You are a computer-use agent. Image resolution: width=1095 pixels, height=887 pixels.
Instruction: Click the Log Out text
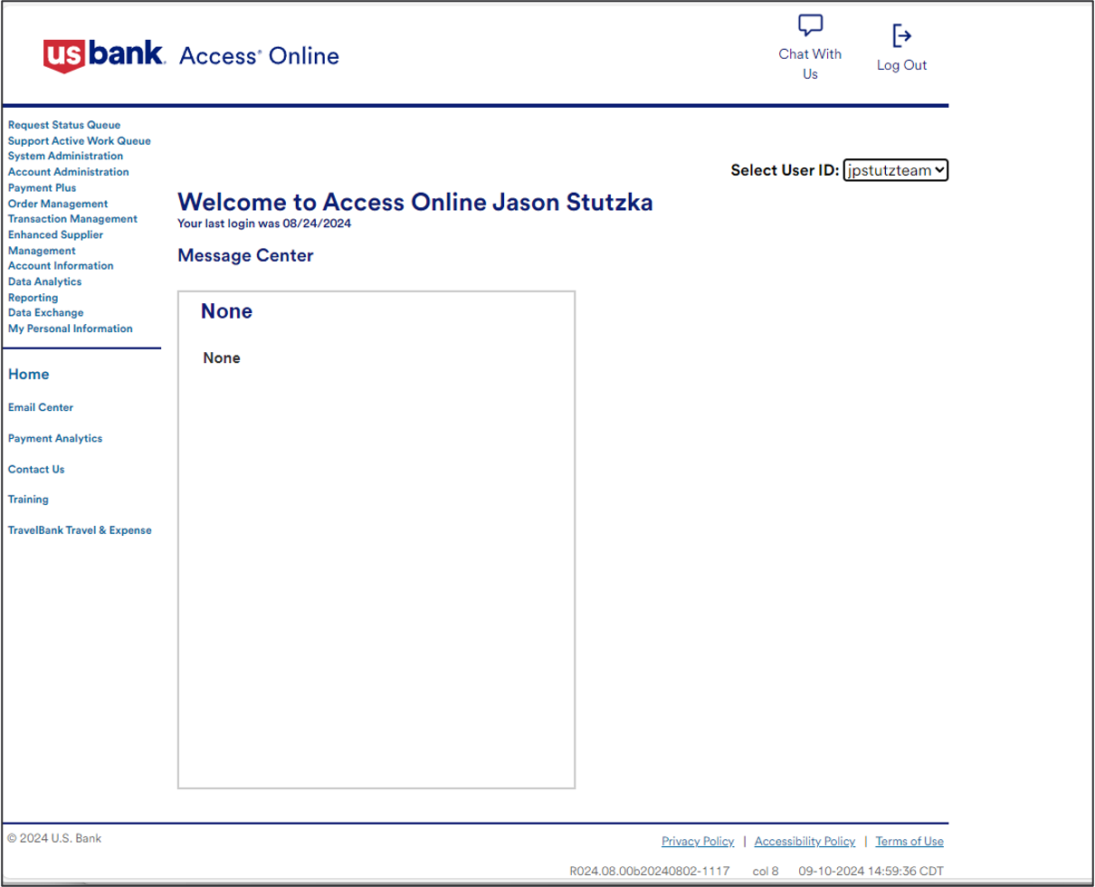click(x=902, y=65)
